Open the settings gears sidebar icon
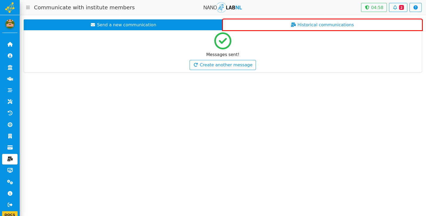Viewport: 426px width, 216px height. click(10, 182)
